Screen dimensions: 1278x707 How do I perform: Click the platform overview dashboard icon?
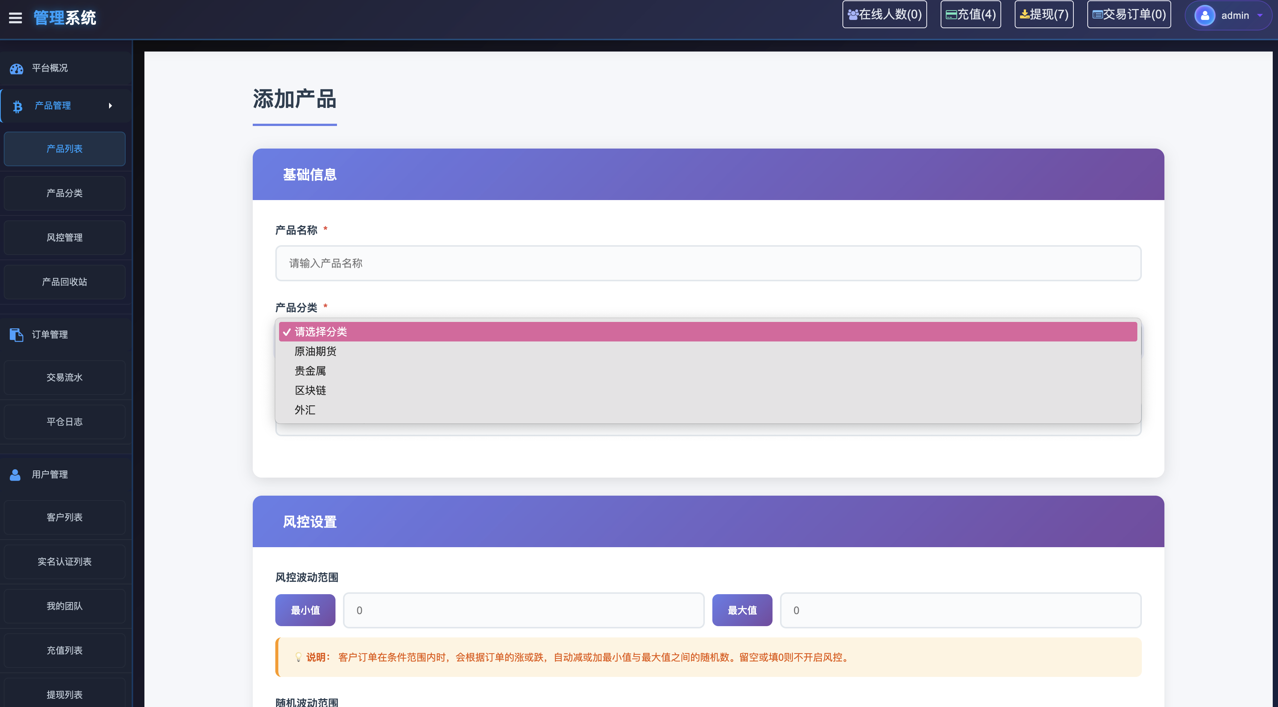point(17,68)
